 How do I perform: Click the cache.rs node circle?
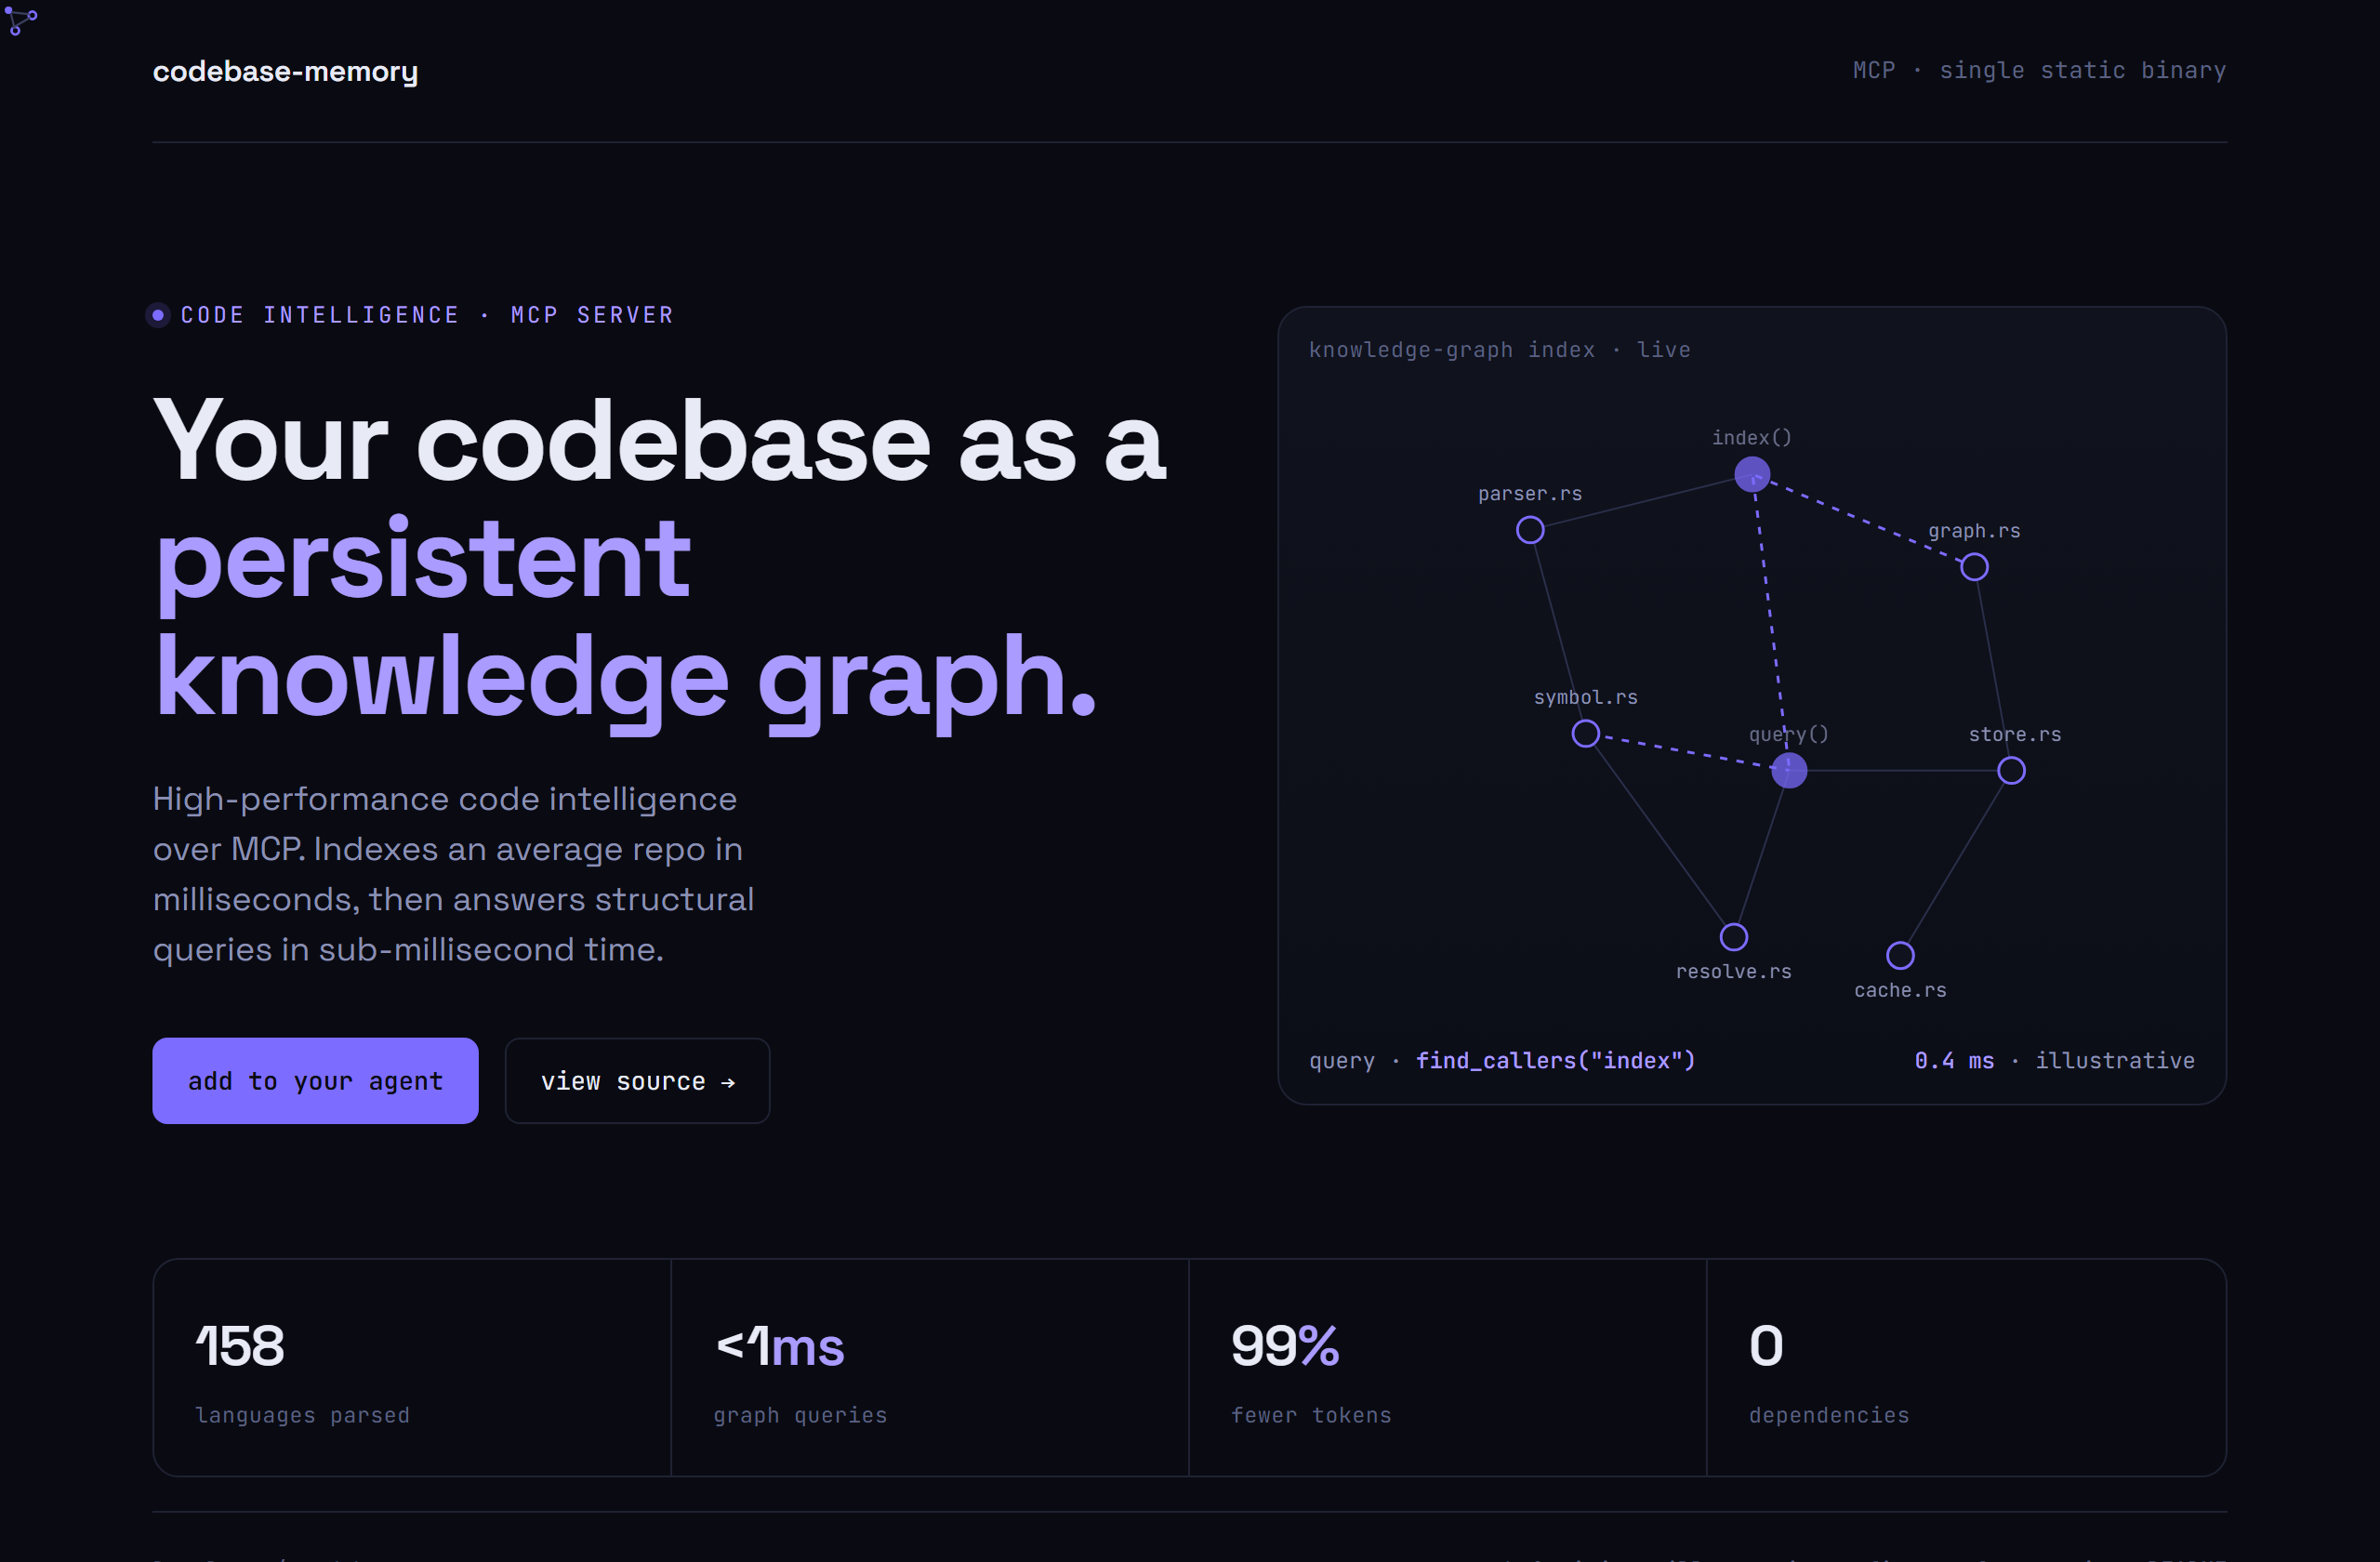[x=1900, y=955]
